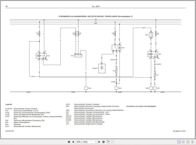Click the SA14 switch symbol
The height and width of the screenshot is (145, 196).
tap(151, 35)
